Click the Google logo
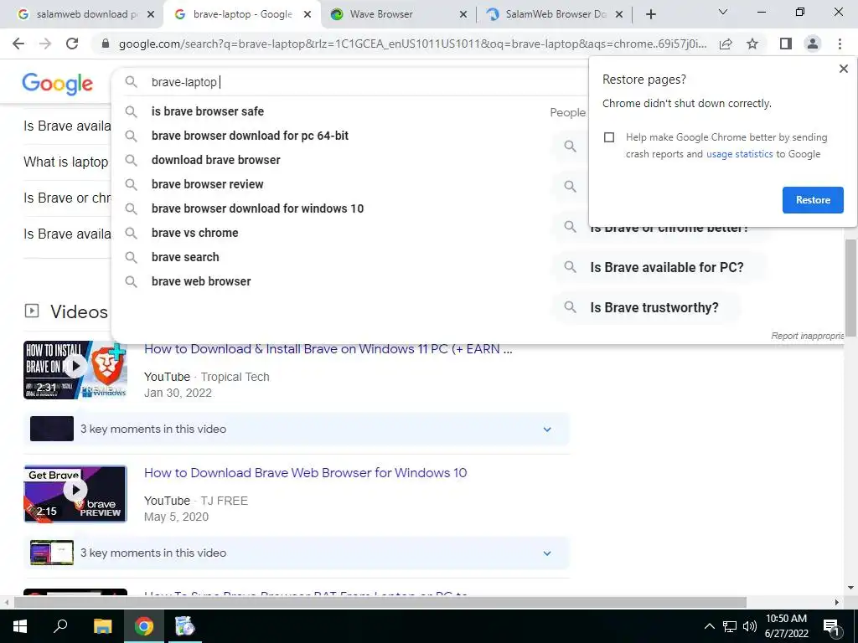The height and width of the screenshot is (643, 858). point(58,84)
